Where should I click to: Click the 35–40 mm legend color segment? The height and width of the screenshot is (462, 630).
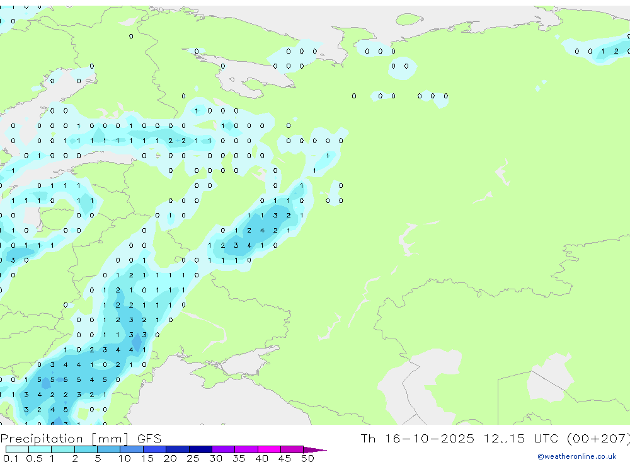tap(246, 449)
